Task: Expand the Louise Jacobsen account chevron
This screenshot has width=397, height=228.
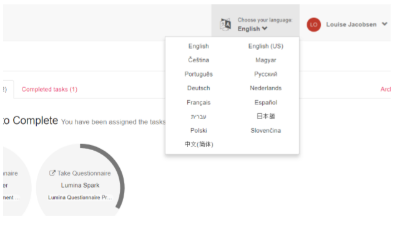Action: pos(385,24)
